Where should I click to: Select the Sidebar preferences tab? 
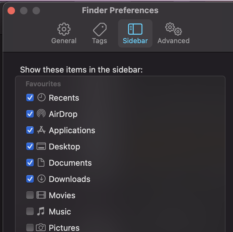coord(135,33)
